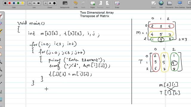Select the Pen tool in sidebar
Viewport: 191px width, 107px height.
[x=1, y=16]
